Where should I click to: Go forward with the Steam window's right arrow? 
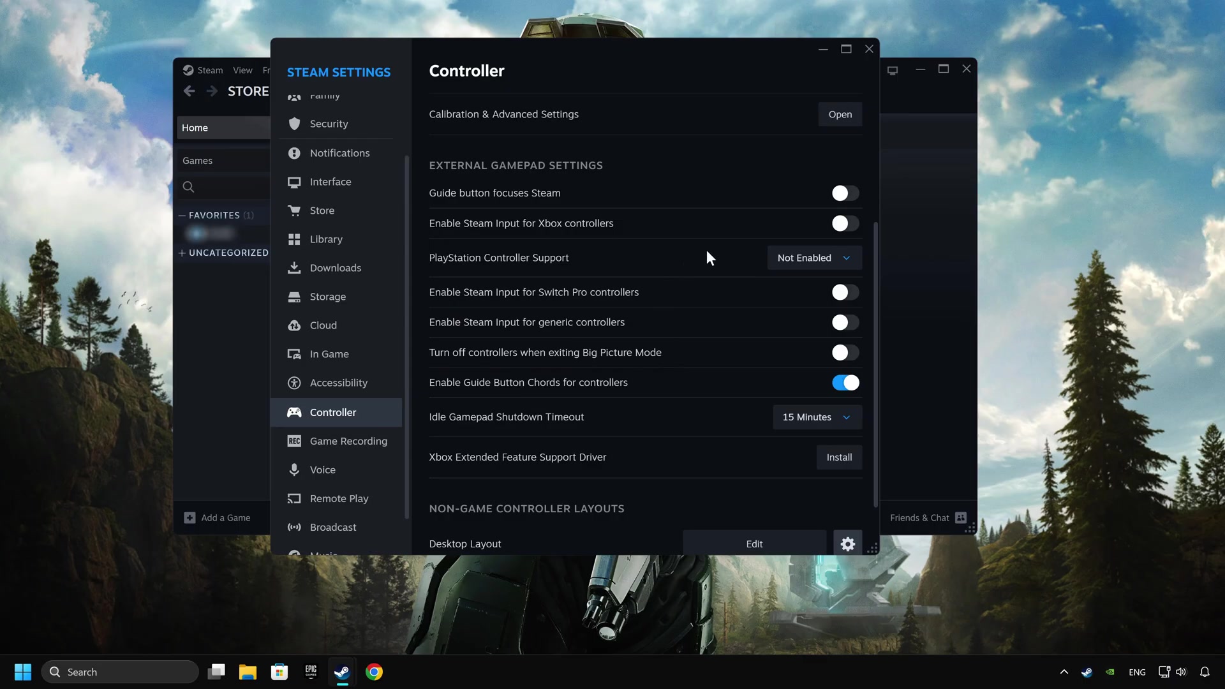[211, 91]
